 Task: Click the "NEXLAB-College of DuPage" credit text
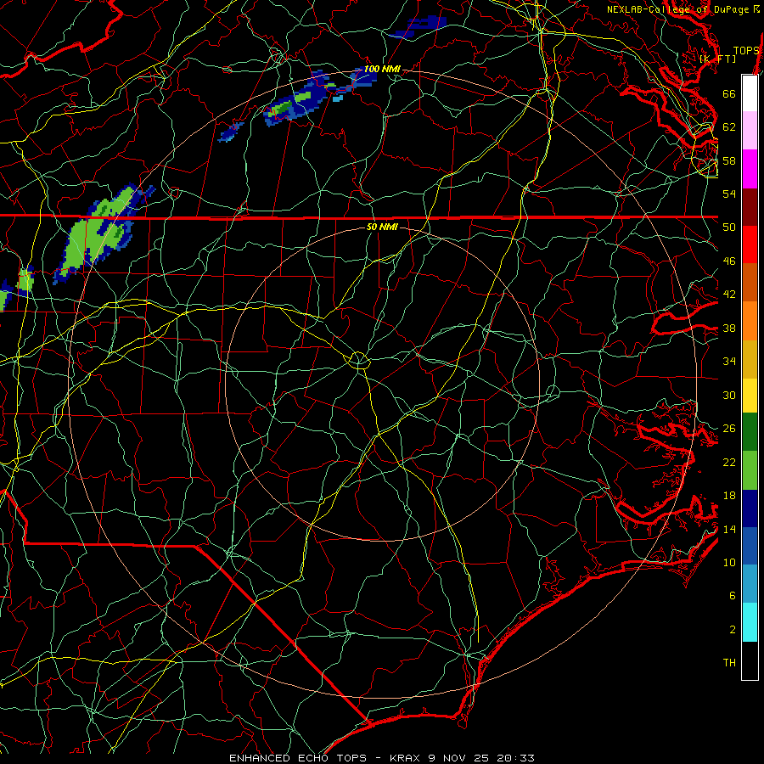678,9
